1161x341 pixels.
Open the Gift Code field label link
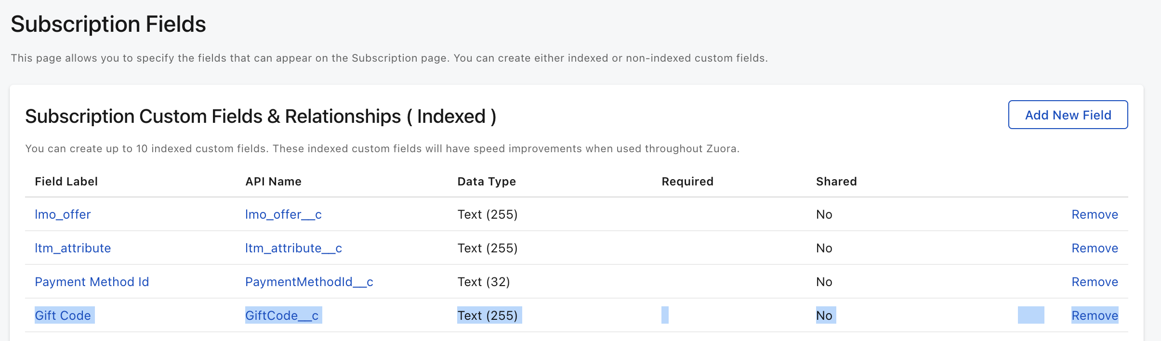point(63,316)
